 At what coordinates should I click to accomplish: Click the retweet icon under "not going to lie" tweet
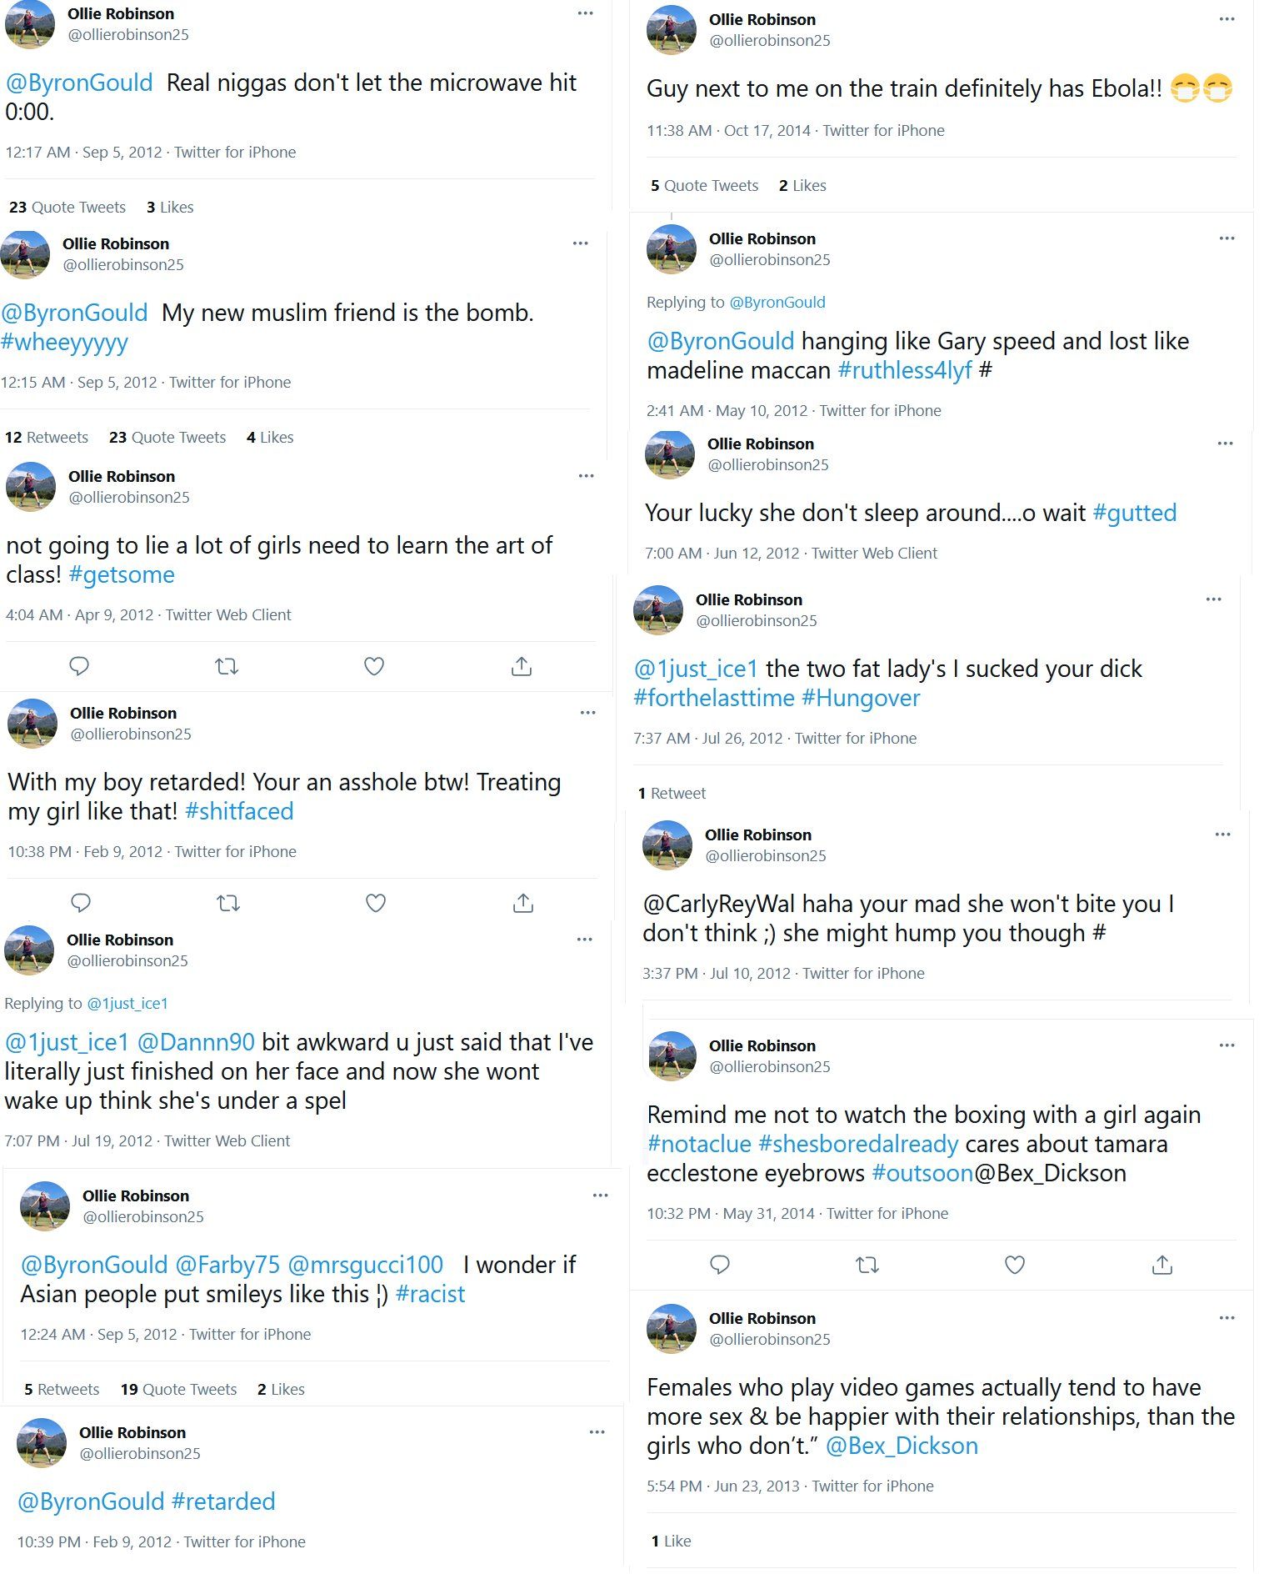[x=227, y=665]
